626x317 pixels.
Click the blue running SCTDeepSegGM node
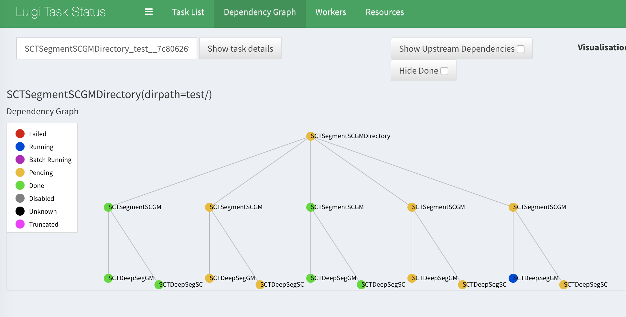(513, 278)
